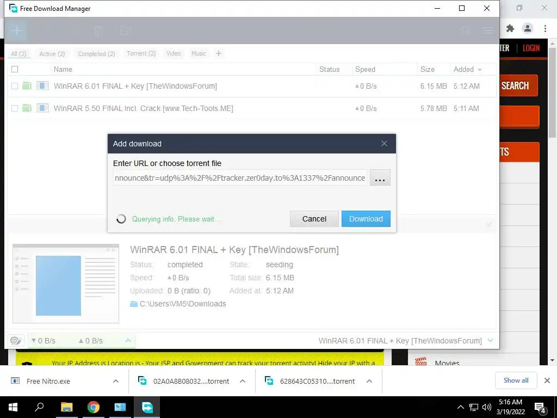
Task: Click Show all in Chrome downloads bar
Action: point(516,380)
